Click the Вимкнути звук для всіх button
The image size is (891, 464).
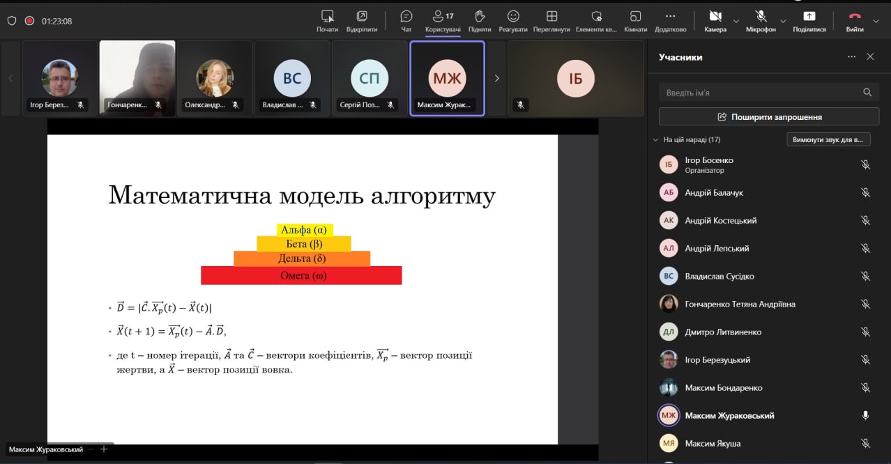pos(828,139)
